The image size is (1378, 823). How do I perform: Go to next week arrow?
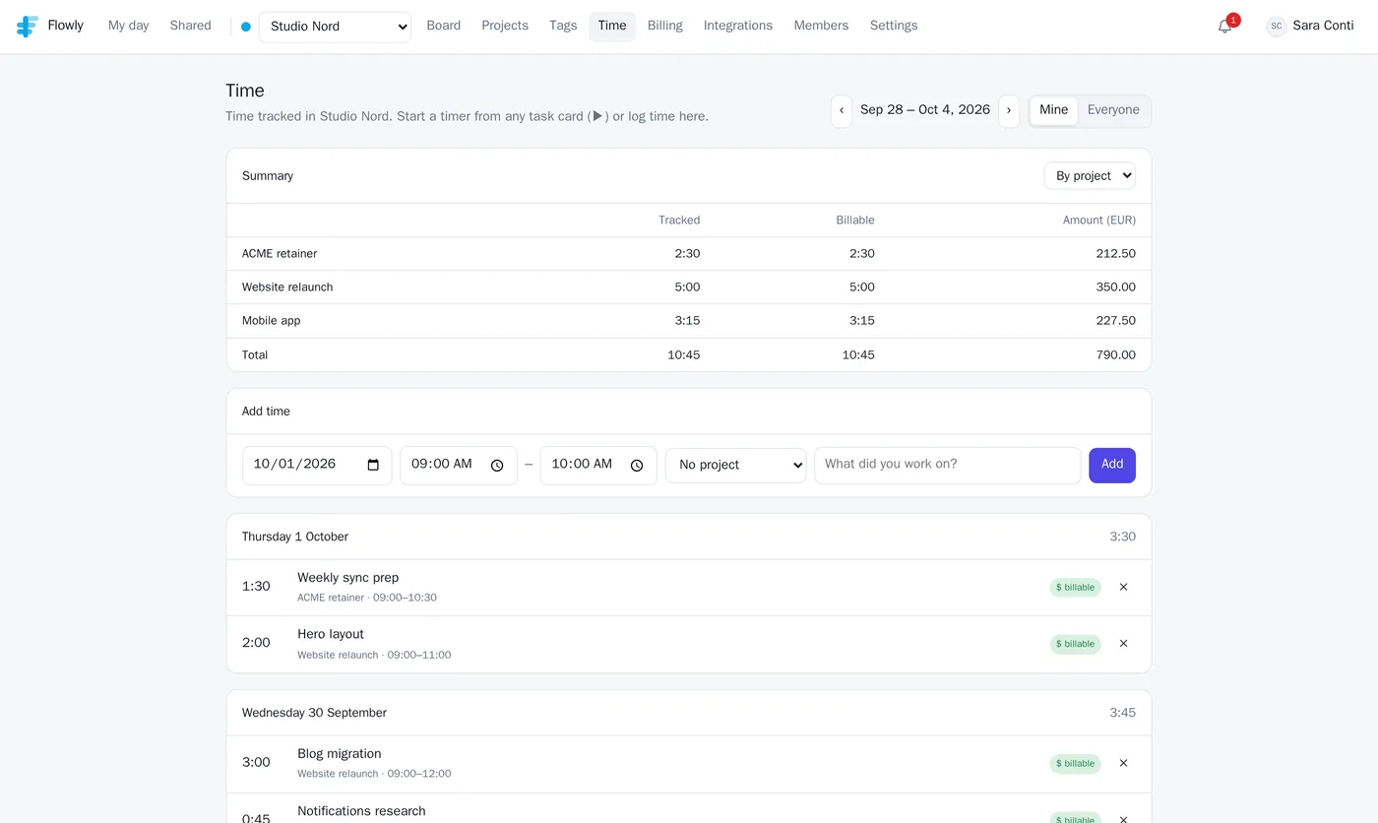click(x=1009, y=111)
